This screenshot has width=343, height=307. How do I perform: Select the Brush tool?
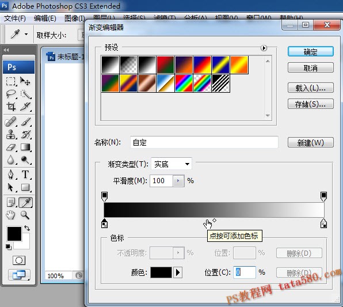click(x=25, y=122)
